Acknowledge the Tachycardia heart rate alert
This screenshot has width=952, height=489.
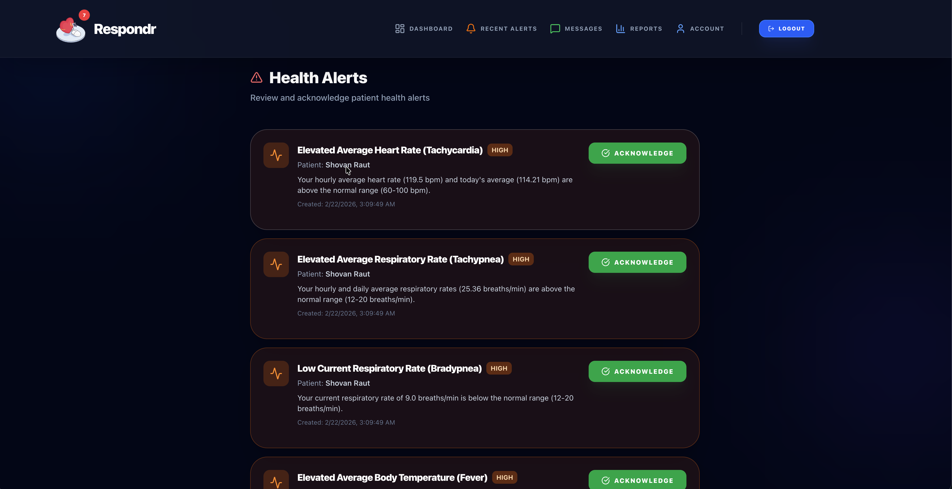[x=637, y=153]
